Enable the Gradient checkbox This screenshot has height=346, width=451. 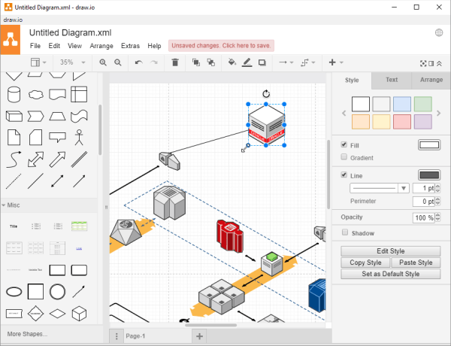click(x=344, y=157)
